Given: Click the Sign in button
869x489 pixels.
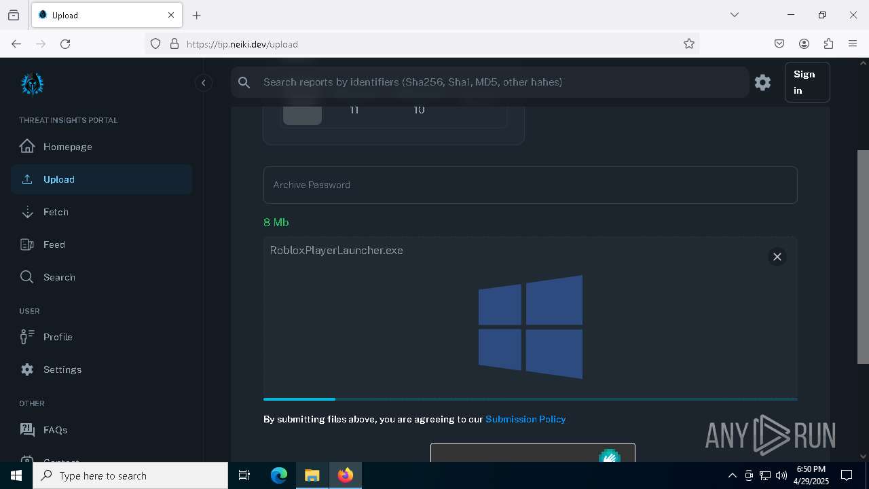Looking at the screenshot, I should coord(807,82).
